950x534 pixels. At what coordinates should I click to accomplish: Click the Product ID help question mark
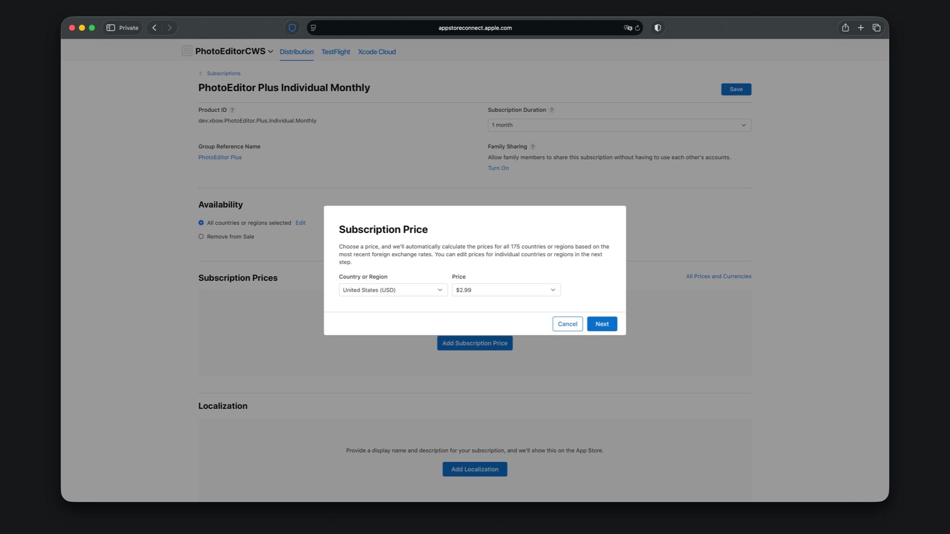click(232, 110)
